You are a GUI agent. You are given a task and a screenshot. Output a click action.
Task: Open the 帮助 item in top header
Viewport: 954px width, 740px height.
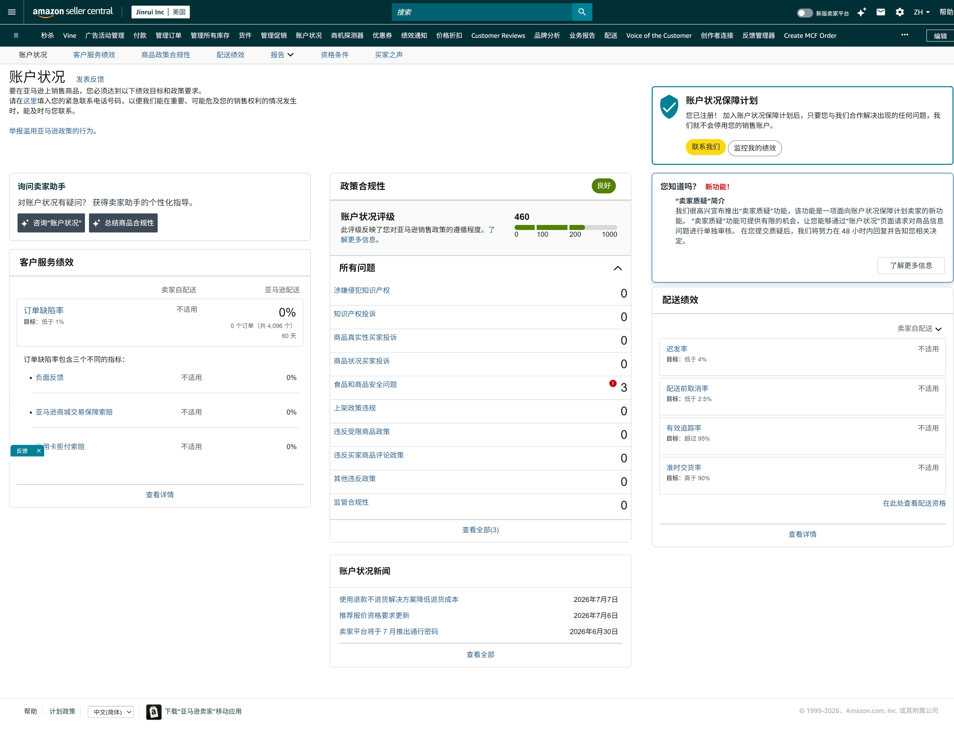(946, 12)
